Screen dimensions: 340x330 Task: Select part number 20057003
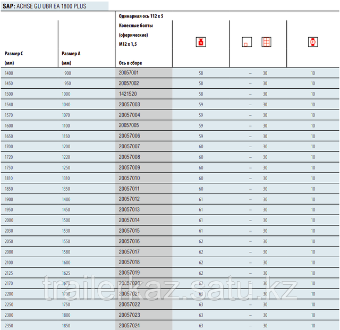coord(129,104)
